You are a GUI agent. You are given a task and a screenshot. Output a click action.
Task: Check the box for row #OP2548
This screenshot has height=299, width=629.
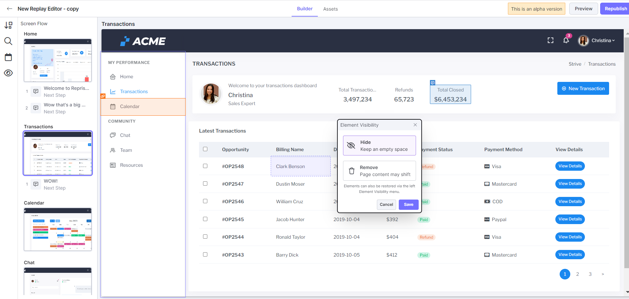click(205, 166)
